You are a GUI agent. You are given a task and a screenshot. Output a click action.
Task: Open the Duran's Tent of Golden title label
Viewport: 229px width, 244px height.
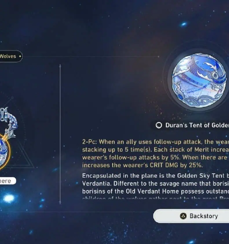197,125
